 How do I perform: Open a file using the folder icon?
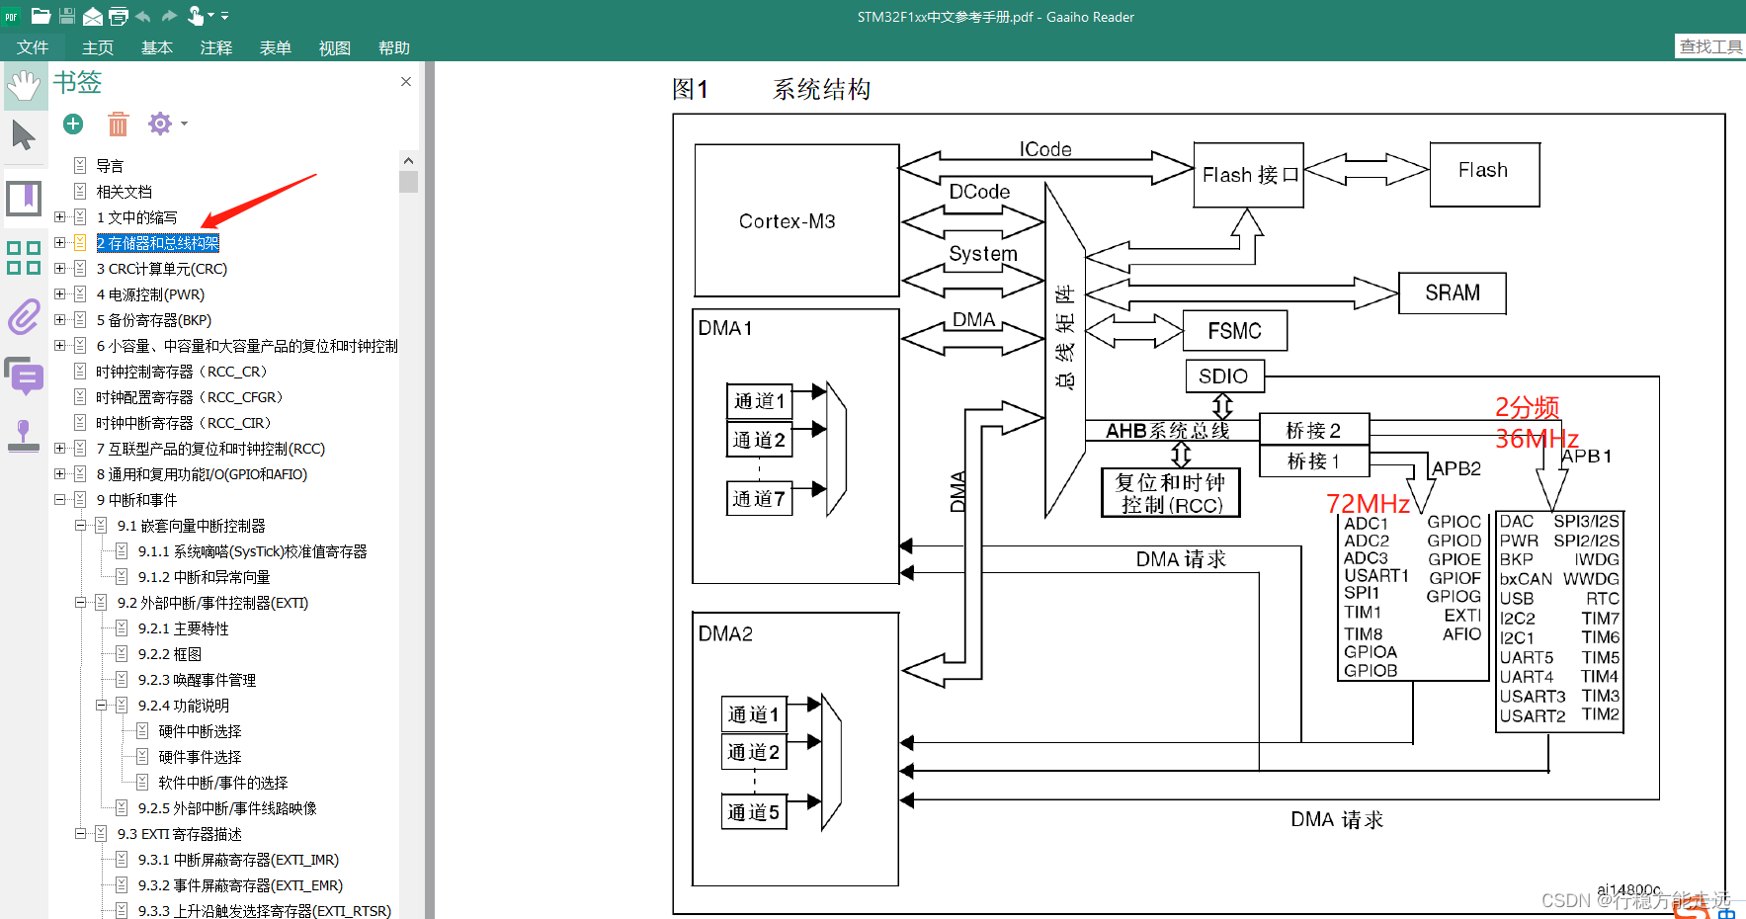tap(41, 16)
